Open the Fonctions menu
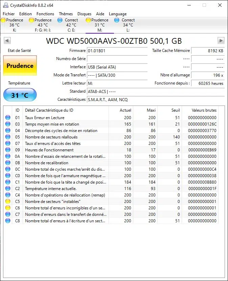228x281 pixels. (x=45, y=14)
